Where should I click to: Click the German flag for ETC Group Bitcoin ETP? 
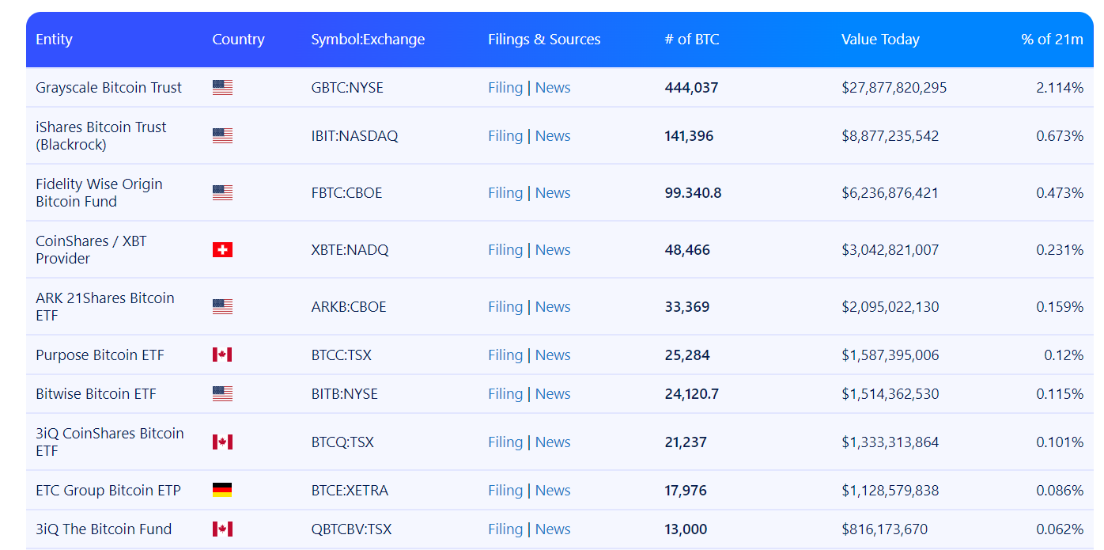point(222,491)
